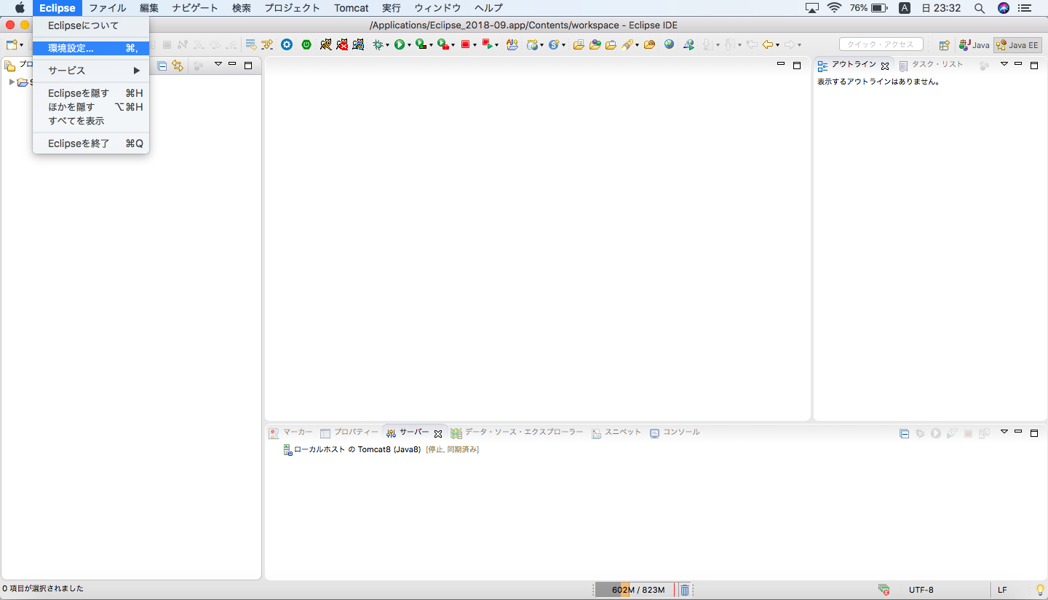
Task: Click the green Run button icon
Action: 400,44
